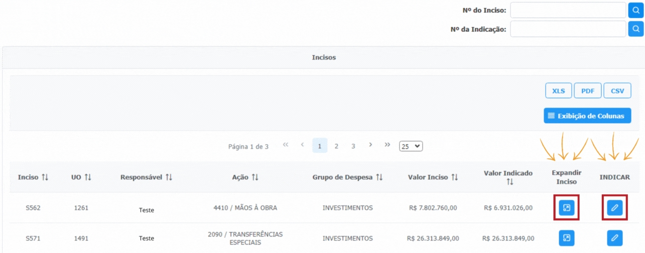Focus the Nº da Indicação input field

tap(568, 29)
